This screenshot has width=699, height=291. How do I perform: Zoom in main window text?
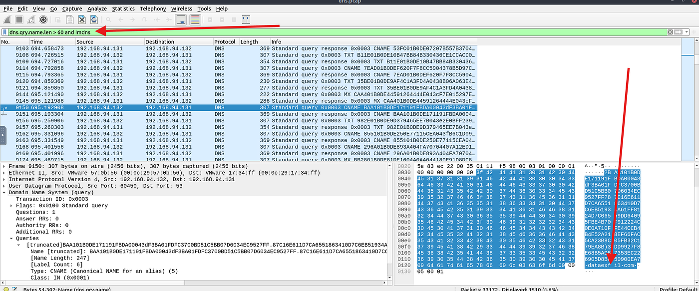tap(209, 19)
